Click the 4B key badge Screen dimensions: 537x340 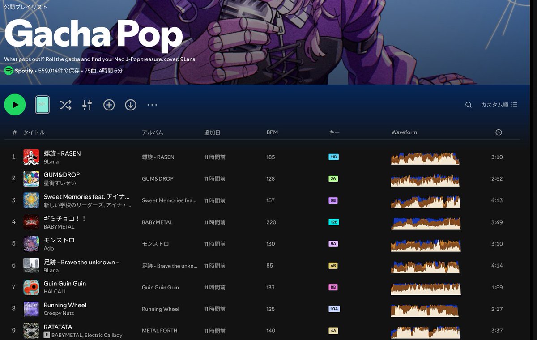click(x=333, y=265)
